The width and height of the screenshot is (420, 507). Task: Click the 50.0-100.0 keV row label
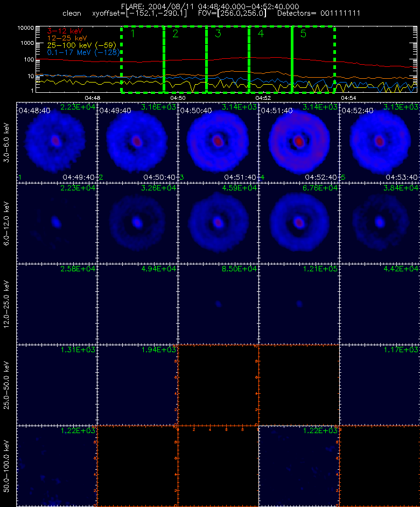(6, 466)
